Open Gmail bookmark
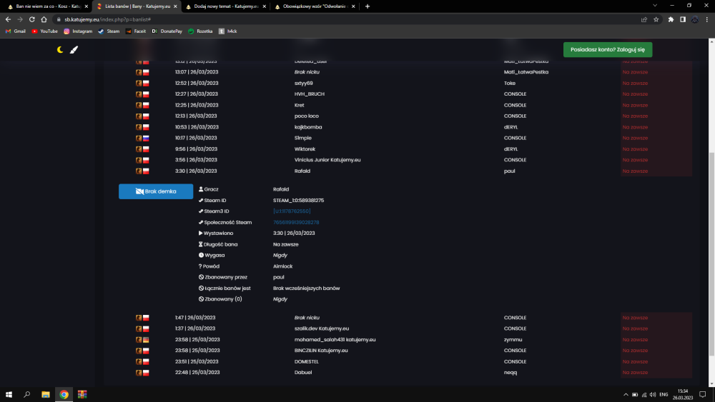Viewport: 715px width, 402px height. pos(16,31)
